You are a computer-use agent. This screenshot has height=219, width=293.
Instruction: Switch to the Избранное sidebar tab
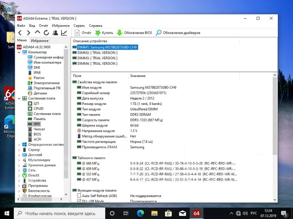(x=40, y=41)
